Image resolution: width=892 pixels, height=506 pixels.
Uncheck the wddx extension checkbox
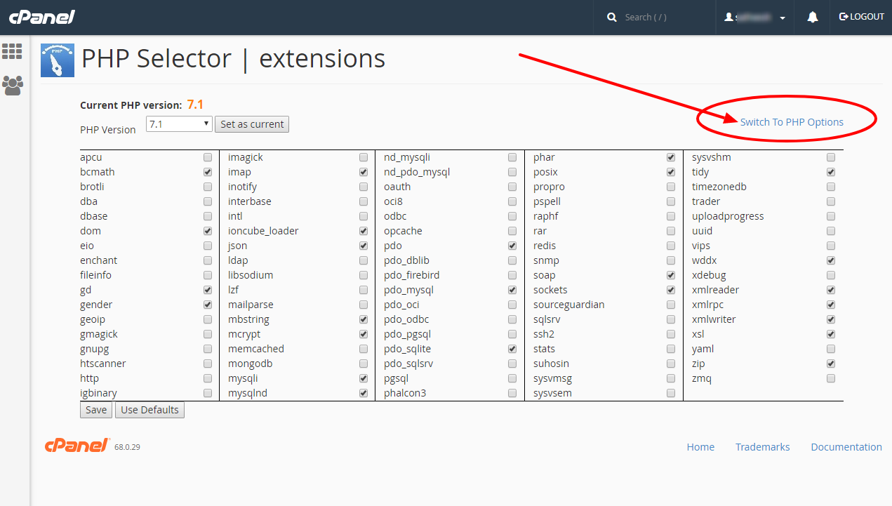click(x=831, y=260)
